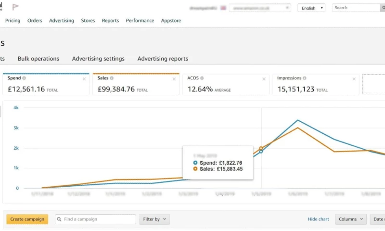Image resolution: width=385 pixels, height=231 pixels.
Task: Click the 4k axis label
Action: (16, 107)
